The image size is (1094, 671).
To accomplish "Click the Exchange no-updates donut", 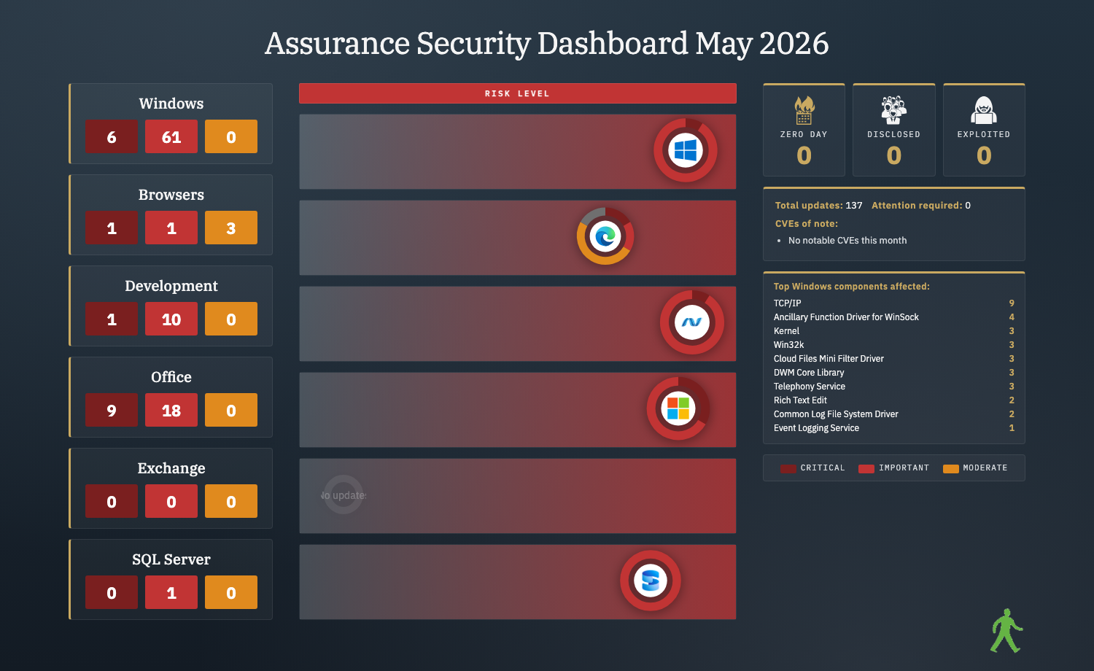I will 344,495.
